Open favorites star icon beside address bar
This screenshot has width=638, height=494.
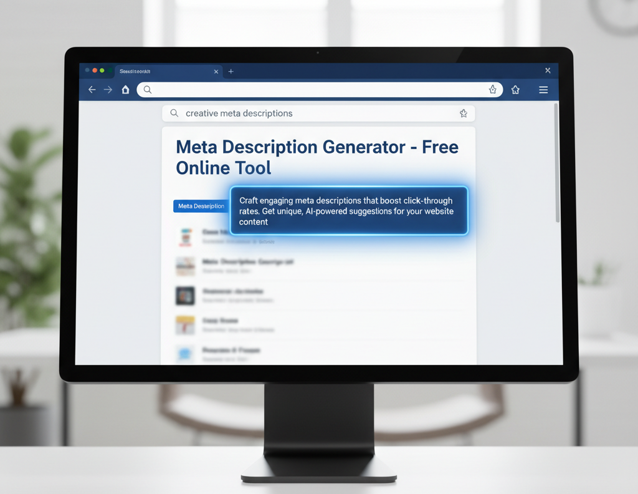515,90
